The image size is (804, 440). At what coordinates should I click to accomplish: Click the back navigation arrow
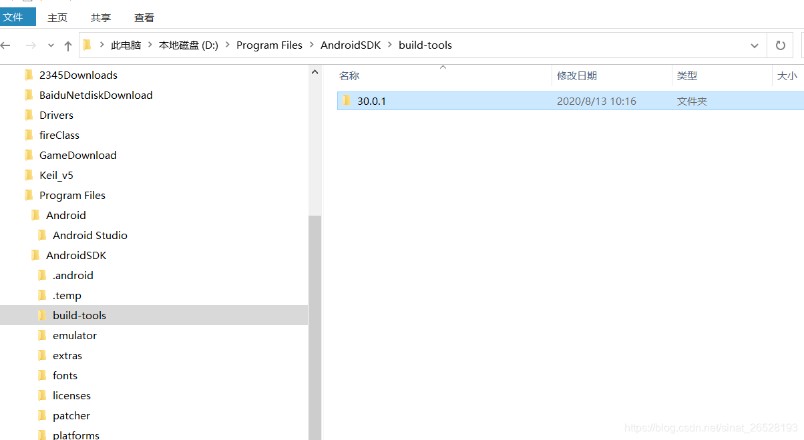[7, 45]
